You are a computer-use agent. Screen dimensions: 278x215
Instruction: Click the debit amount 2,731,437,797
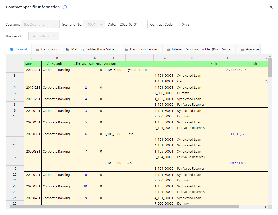tap(236, 70)
